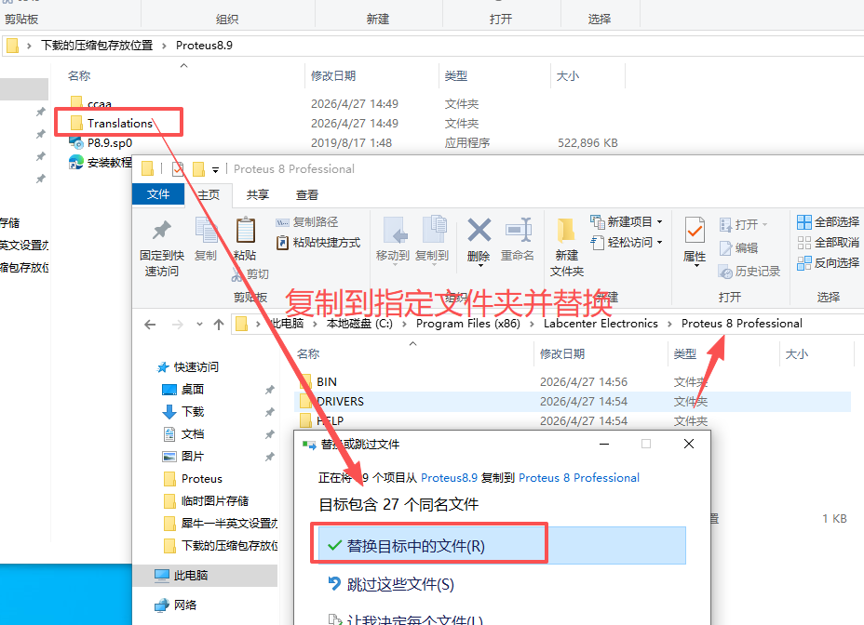Viewport: 864px width, 625px height.
Task: Click History in ribbon
Action: point(749,272)
